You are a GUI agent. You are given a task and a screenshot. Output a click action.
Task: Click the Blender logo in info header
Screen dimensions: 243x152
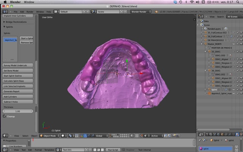156,12
